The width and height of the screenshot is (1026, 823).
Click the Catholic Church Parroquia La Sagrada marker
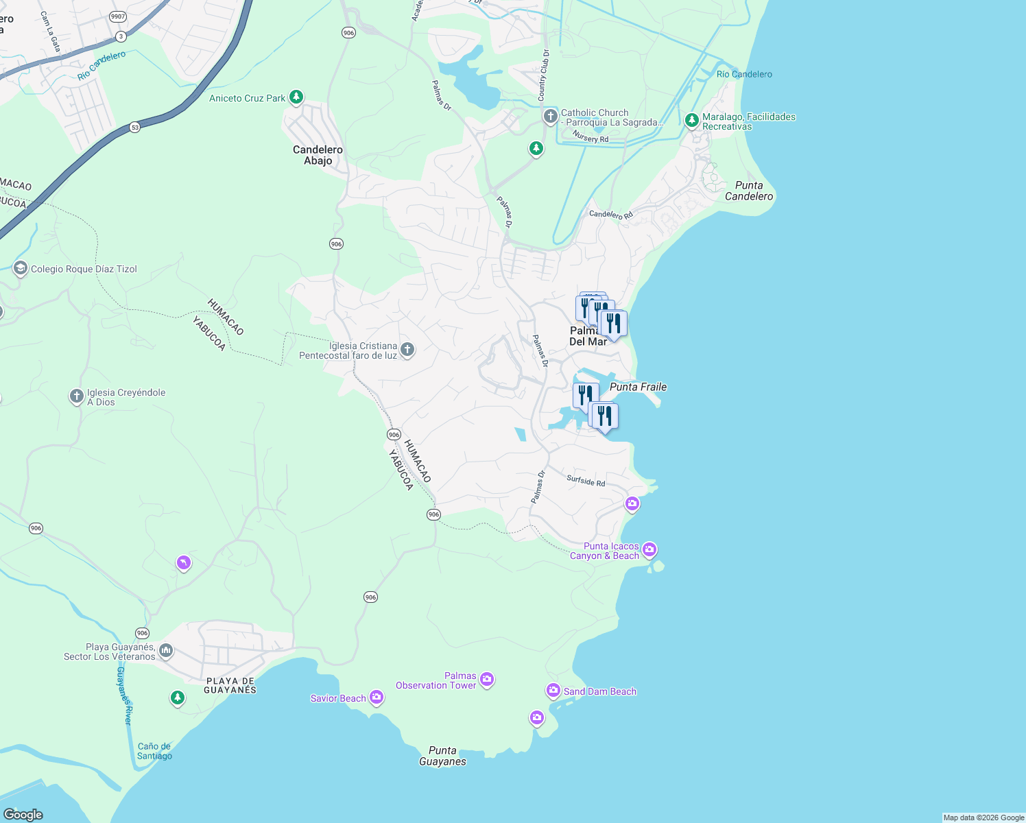(x=551, y=115)
